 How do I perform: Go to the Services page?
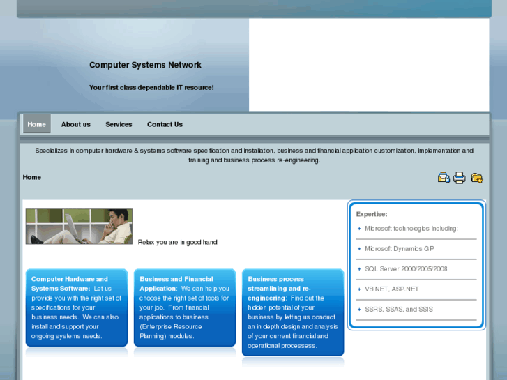[x=119, y=125]
